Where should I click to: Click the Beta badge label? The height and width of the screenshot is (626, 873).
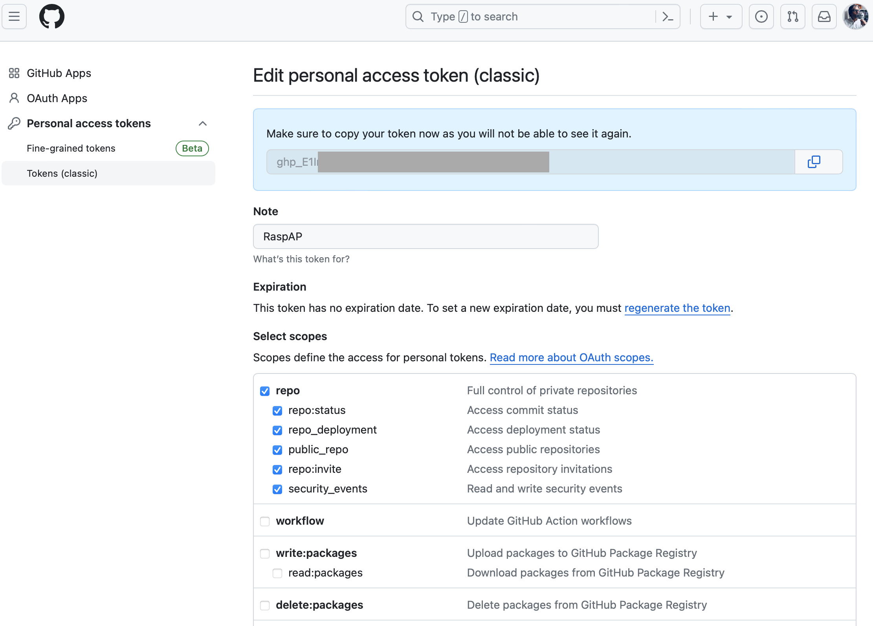point(192,148)
